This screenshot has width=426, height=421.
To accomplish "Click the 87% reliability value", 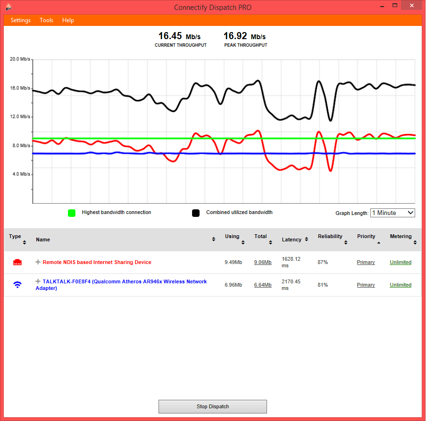I will pyautogui.click(x=323, y=262).
